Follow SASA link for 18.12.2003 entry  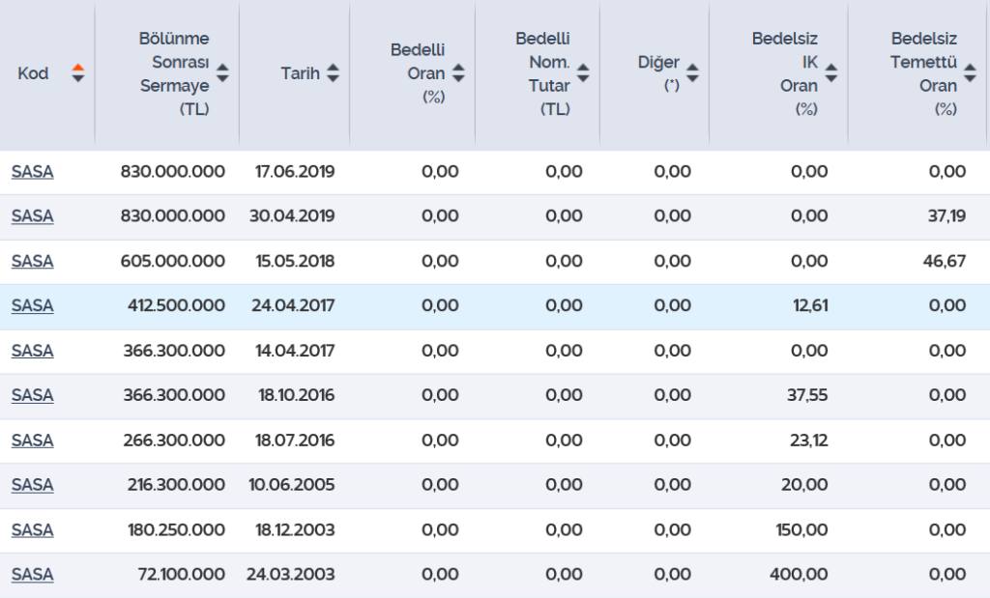point(32,530)
